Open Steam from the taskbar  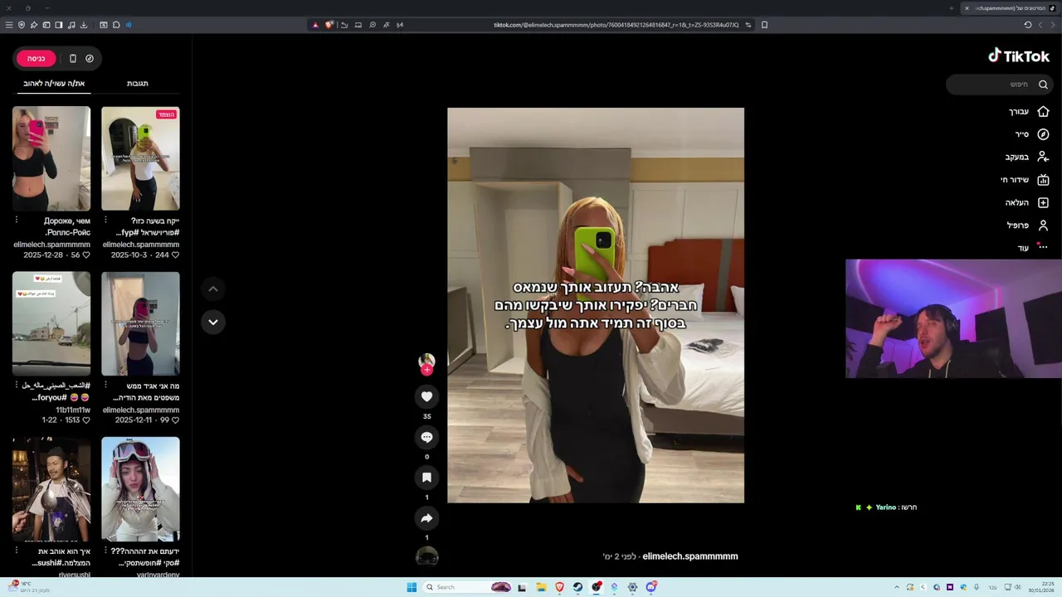click(x=577, y=587)
